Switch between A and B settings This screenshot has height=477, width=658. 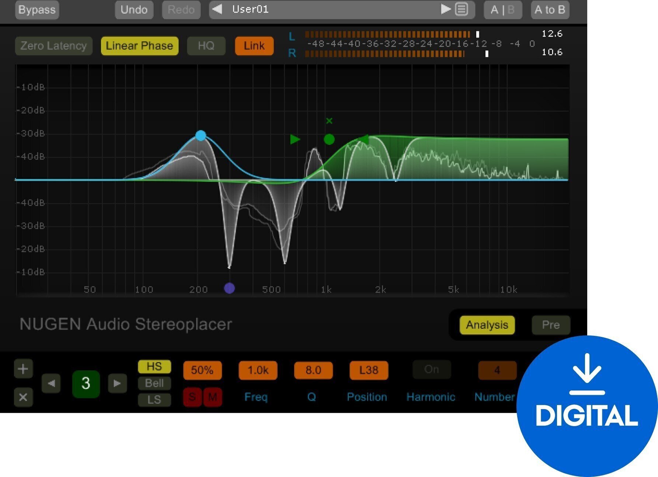502,10
